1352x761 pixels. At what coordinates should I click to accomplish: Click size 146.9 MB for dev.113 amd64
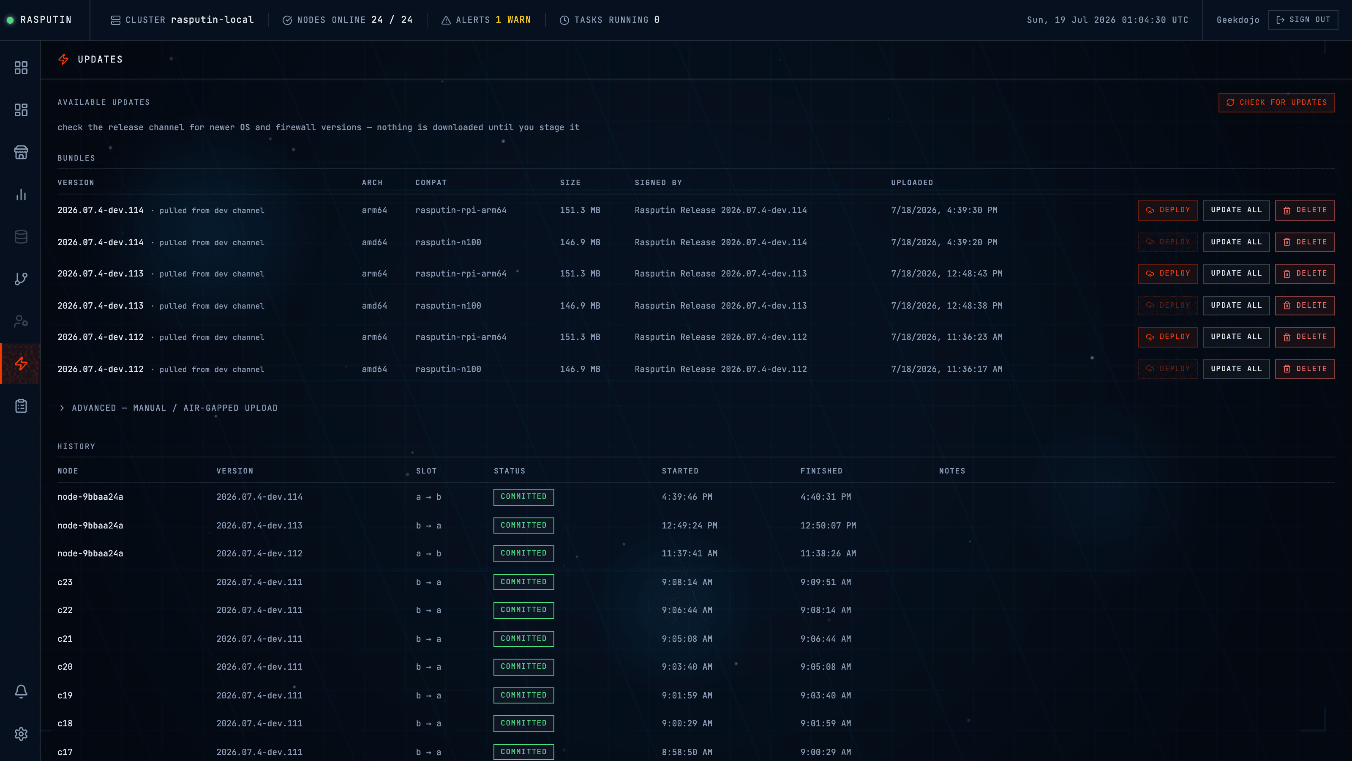tap(580, 306)
